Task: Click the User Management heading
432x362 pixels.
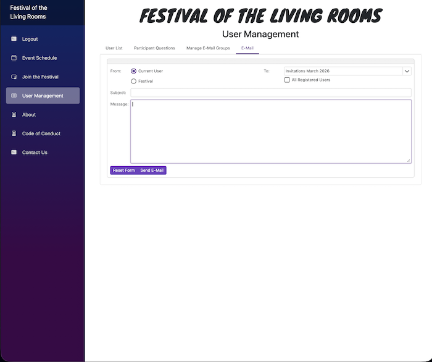Action: click(260, 34)
